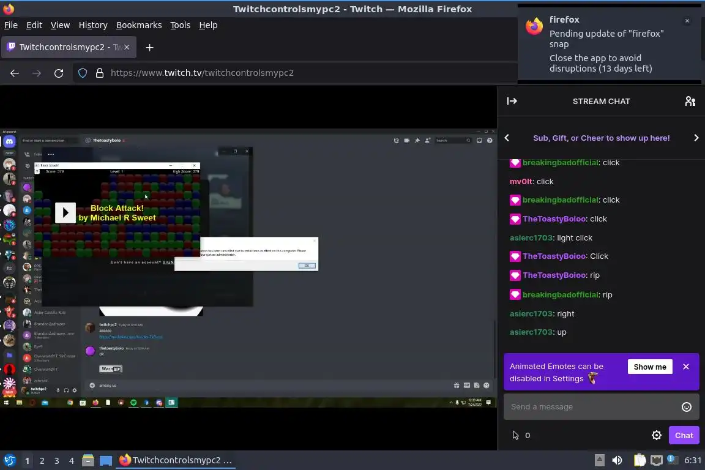Click the Show me button
705x470 pixels.
coord(650,367)
